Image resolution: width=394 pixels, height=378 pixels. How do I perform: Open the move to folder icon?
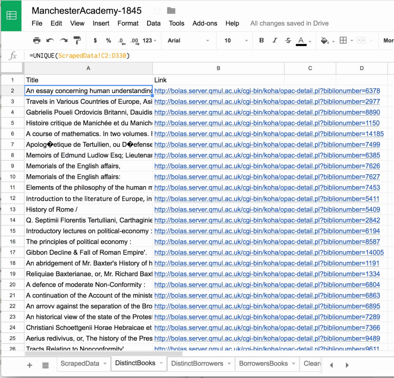pos(171,11)
